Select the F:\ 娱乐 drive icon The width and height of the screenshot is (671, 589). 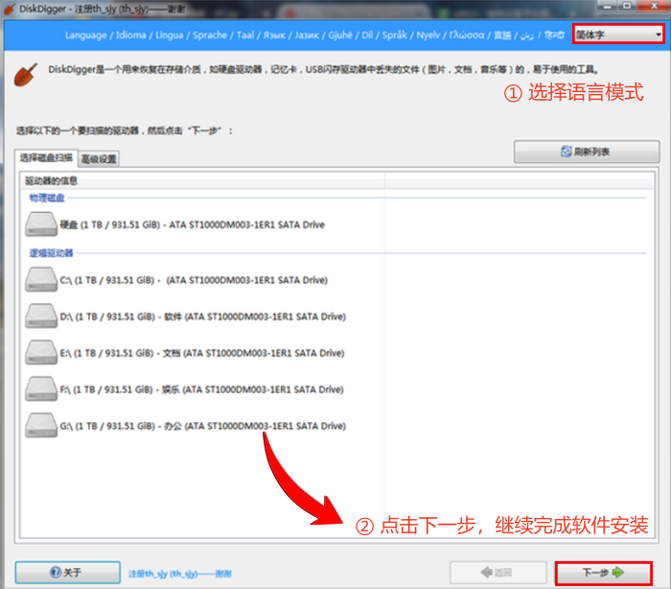point(42,389)
